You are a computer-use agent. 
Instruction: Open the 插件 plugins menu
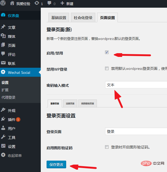click(12, 120)
